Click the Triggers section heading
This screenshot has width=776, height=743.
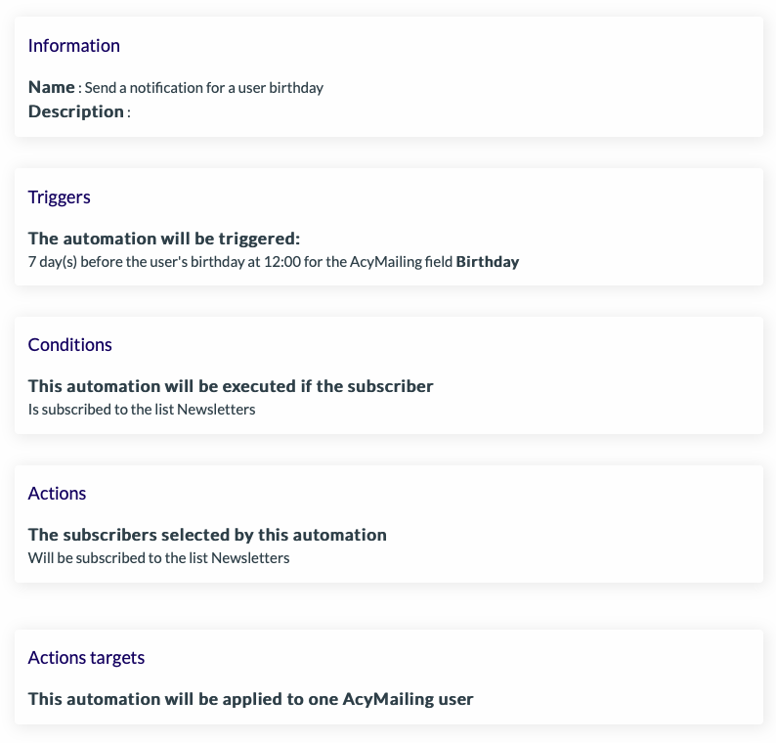[59, 197]
